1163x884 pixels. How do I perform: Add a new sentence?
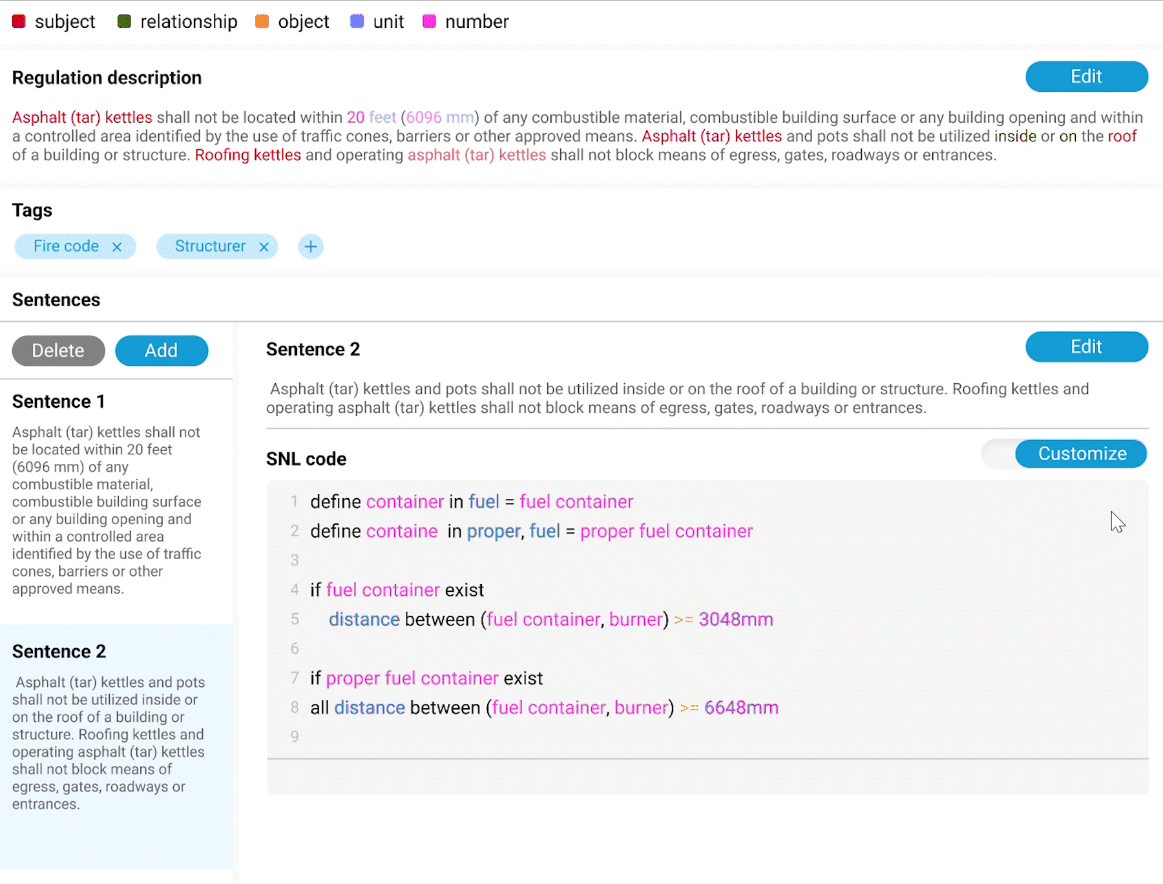tap(162, 350)
